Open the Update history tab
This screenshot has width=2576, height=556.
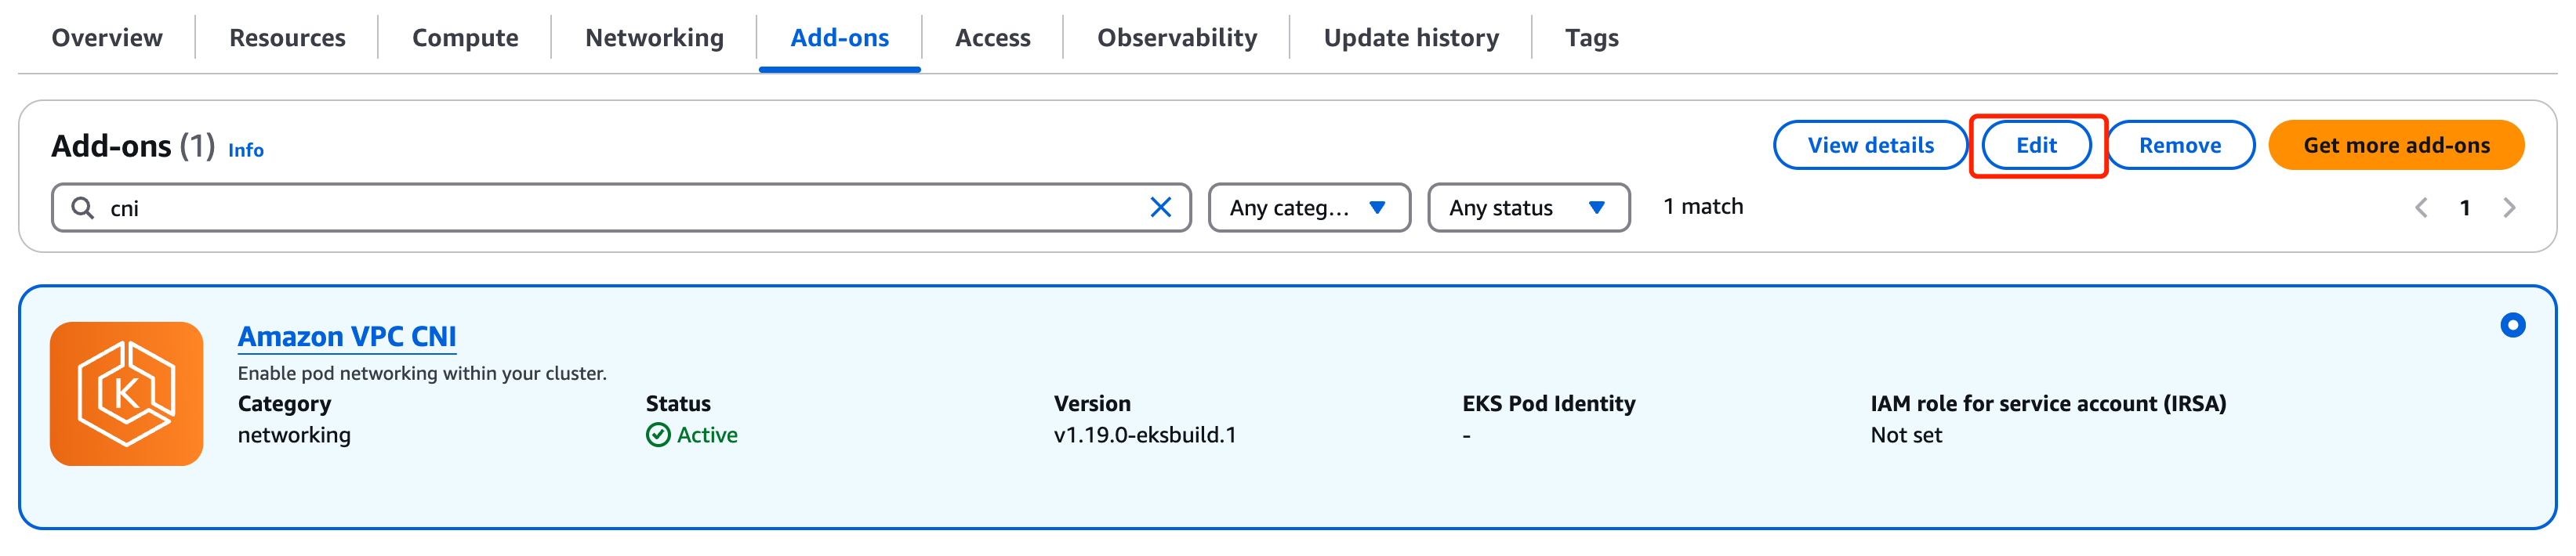click(1411, 38)
